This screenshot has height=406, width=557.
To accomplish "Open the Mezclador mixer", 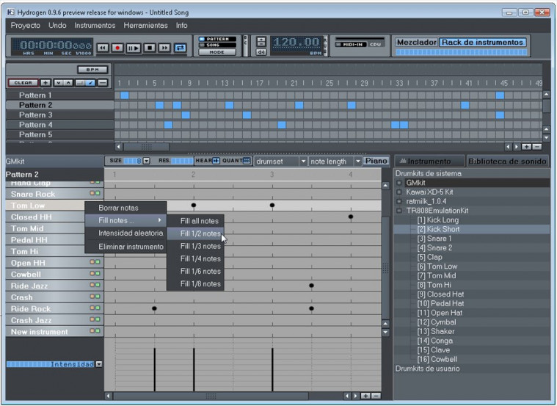I will click(416, 42).
